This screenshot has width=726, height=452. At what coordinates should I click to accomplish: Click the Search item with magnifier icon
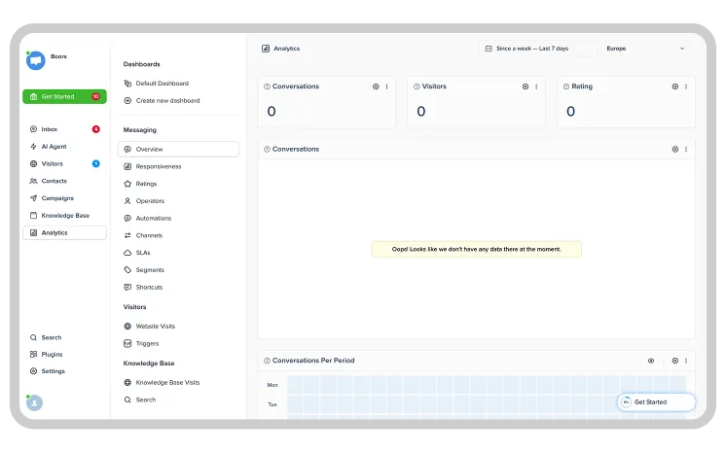click(x=46, y=337)
